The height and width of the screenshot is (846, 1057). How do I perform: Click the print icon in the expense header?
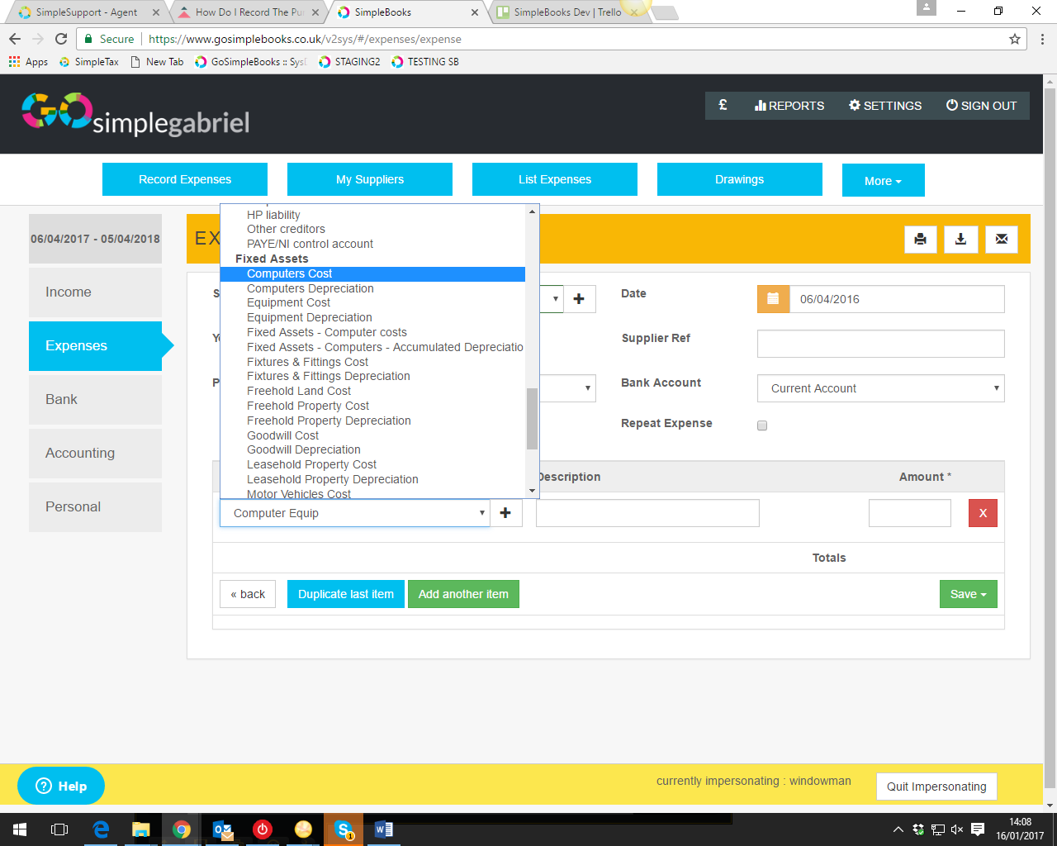[x=920, y=240]
